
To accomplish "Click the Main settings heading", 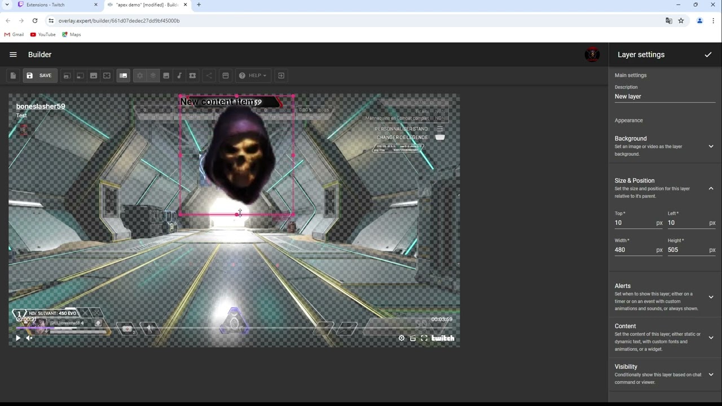I will point(631,75).
